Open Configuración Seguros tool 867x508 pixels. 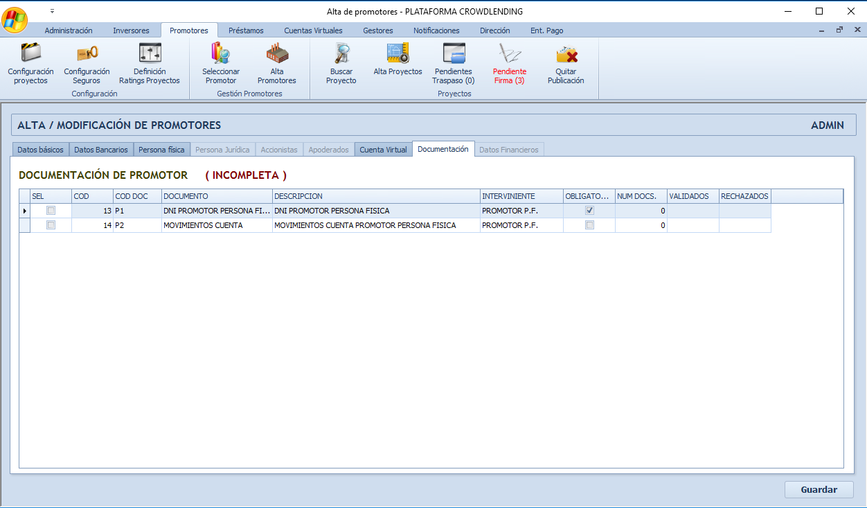click(87, 64)
